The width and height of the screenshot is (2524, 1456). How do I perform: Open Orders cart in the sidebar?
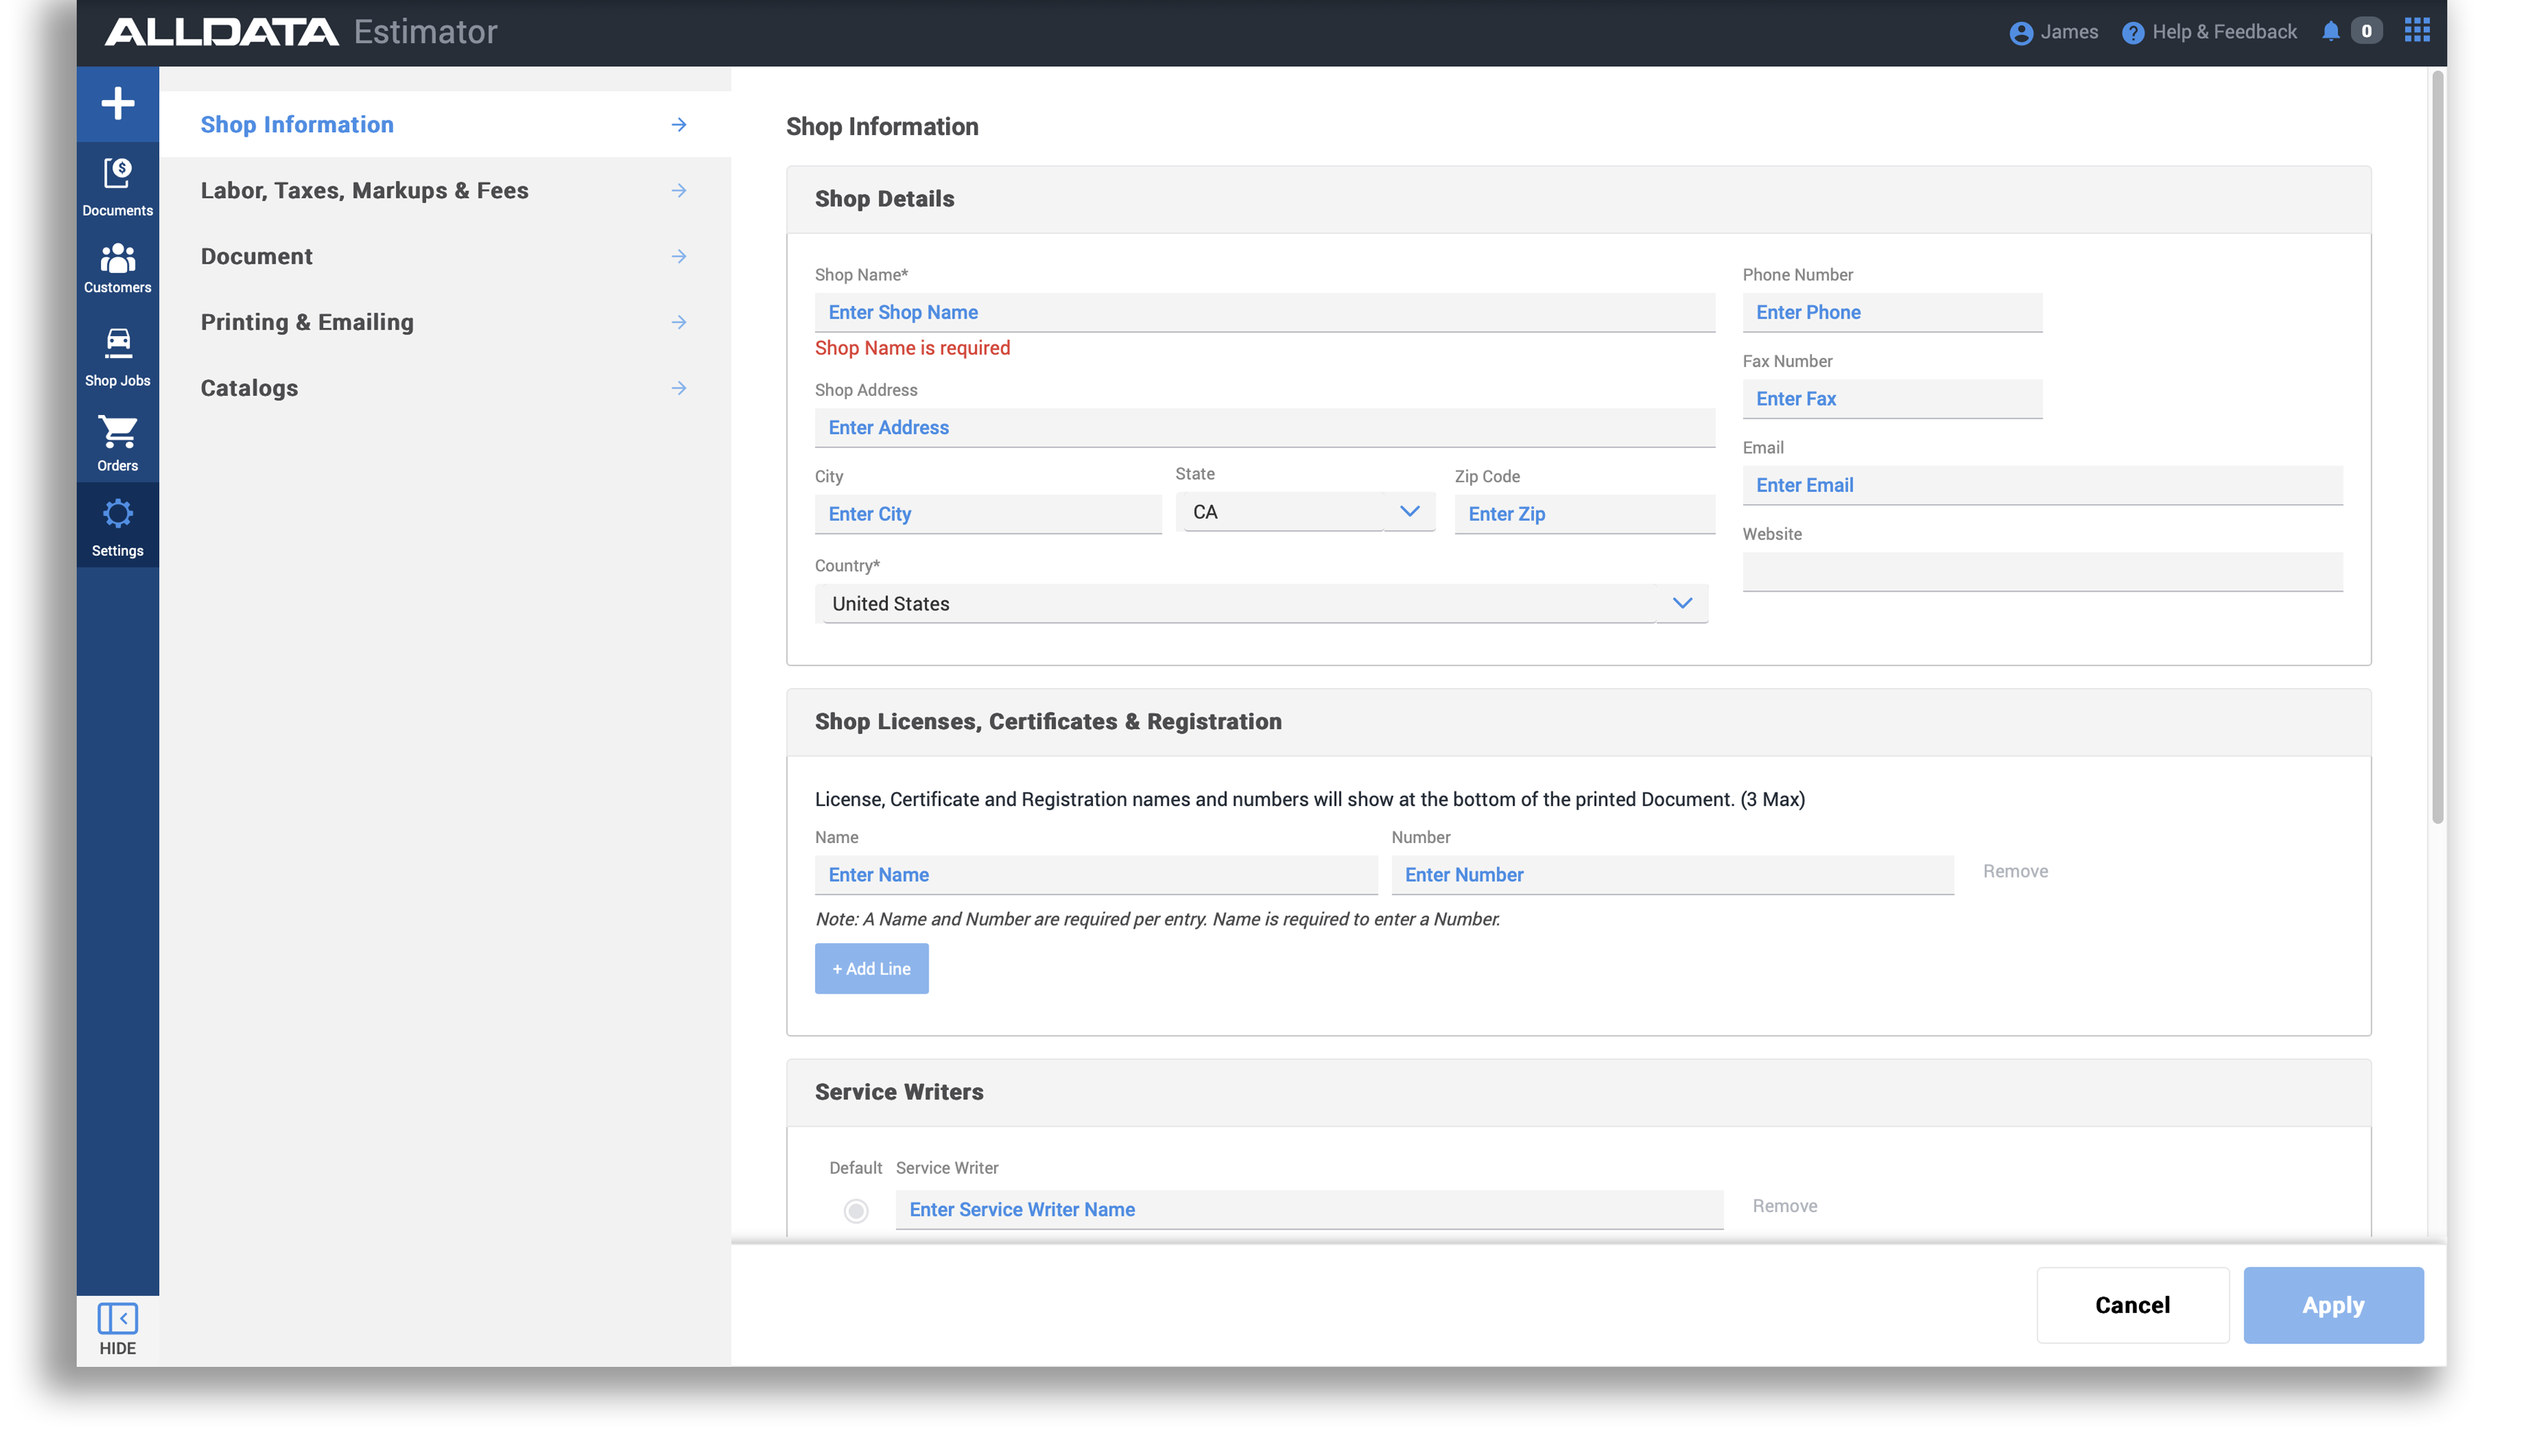(x=117, y=443)
